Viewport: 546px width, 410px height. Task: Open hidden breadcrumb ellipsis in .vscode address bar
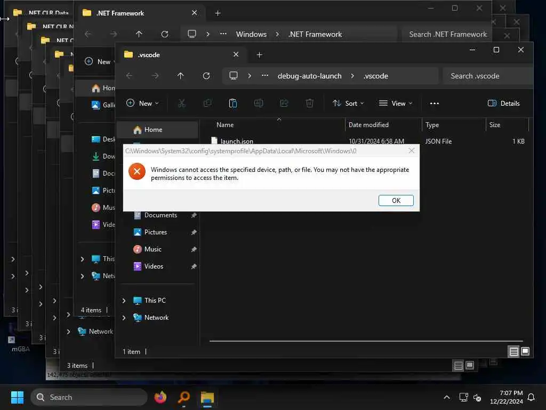265,76
